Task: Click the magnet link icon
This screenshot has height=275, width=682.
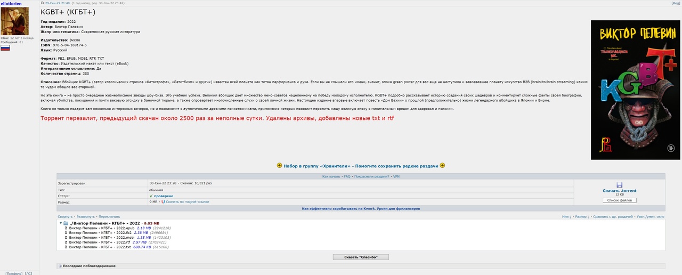Action: coord(163,202)
